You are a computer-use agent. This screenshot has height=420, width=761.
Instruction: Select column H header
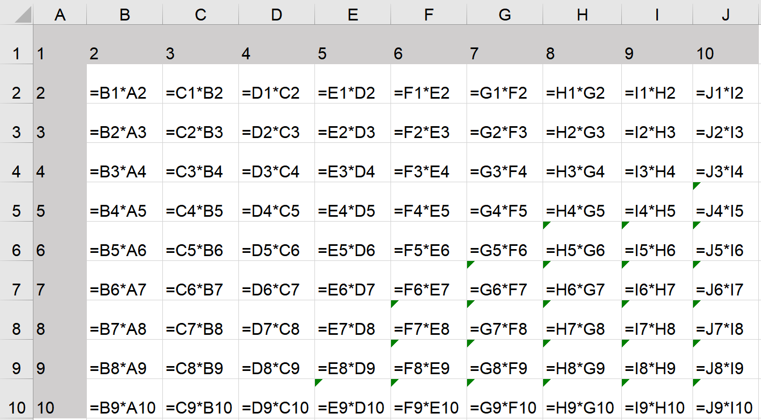[582, 13]
